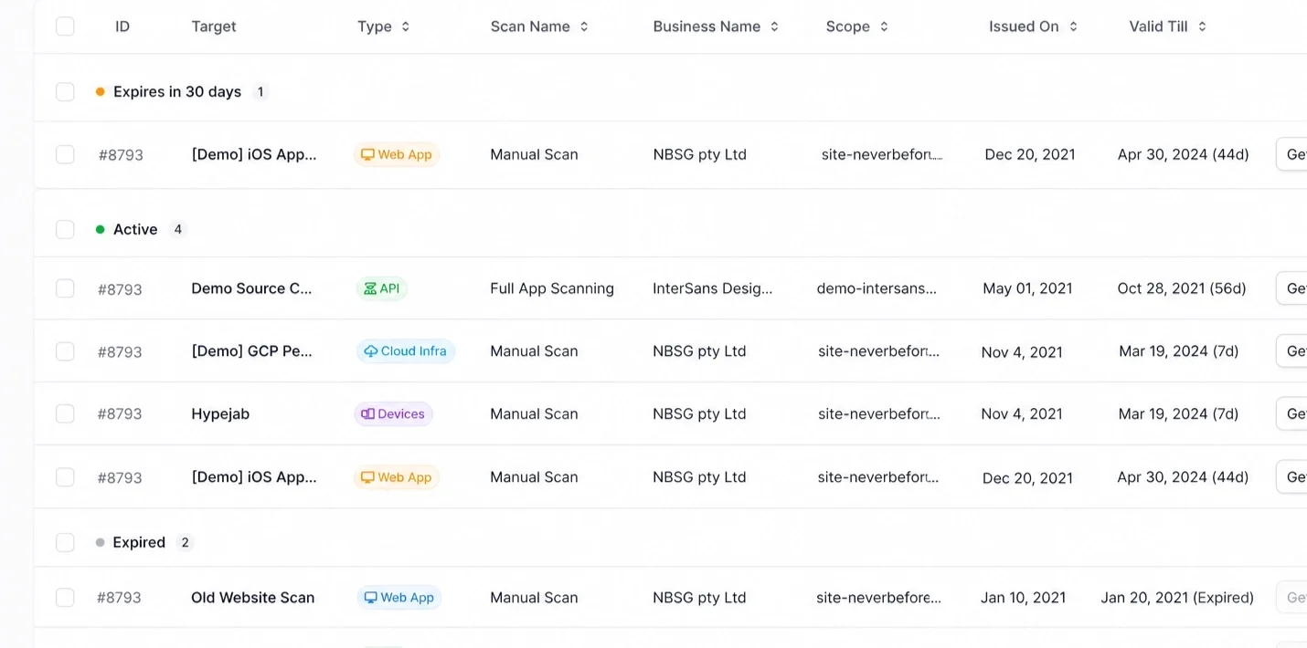This screenshot has height=648, width=1307.
Task: Click the Cloud Infra badge icon
Action: point(371,351)
